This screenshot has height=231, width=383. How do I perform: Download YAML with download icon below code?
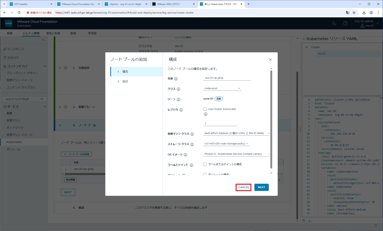point(309,220)
